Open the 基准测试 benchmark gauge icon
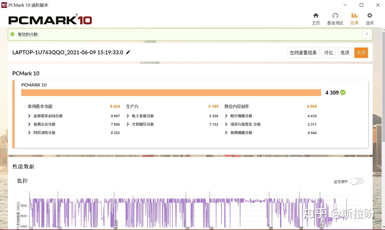This screenshot has width=385, height=230. click(335, 15)
